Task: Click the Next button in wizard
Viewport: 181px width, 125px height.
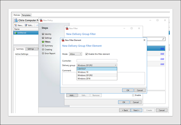Action: (x=136, y=110)
